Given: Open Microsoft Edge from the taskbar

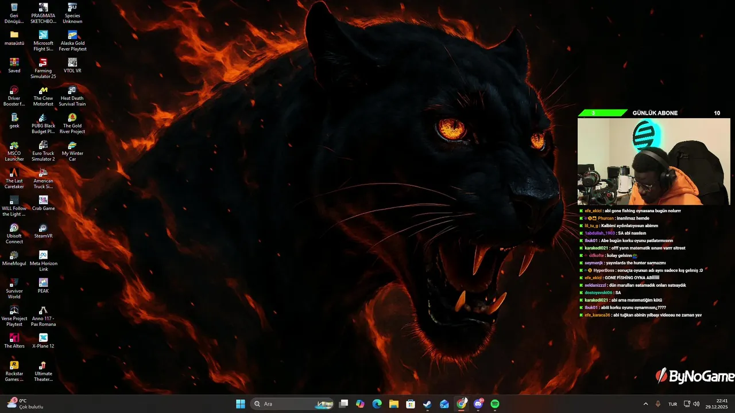Looking at the screenshot, I should [377, 404].
